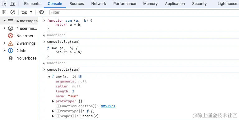Open the VM539:1 function location link
Viewport: 239px width, 120px height.
click(x=108, y=106)
